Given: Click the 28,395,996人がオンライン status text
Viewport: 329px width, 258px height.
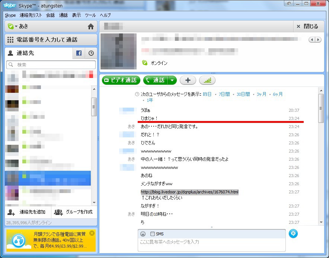Looking at the screenshot, I should pos(29,223).
